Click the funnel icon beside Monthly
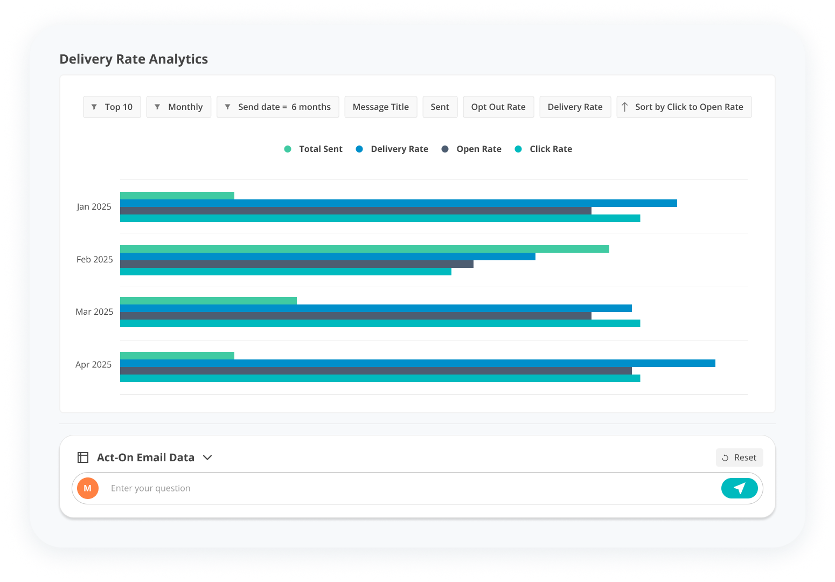The height and width of the screenshot is (582, 835). (x=157, y=107)
